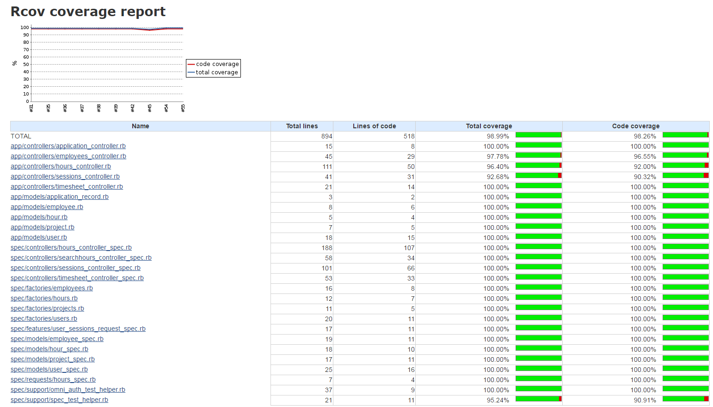The width and height of the screenshot is (713, 407).
Task: Click total lines value 894
Action: coord(326,136)
